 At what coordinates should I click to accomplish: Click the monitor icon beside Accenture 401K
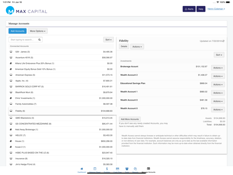[x=11, y=57]
